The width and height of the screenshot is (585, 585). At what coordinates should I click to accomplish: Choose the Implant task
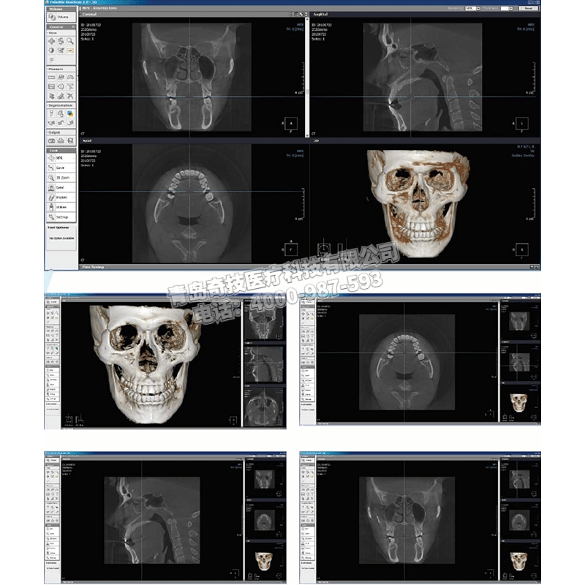click(61, 197)
